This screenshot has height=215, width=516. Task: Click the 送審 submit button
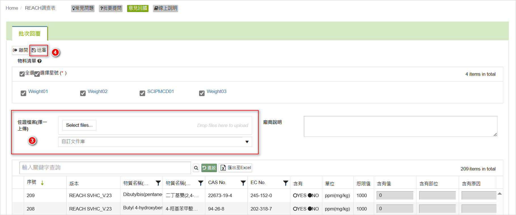pos(39,50)
